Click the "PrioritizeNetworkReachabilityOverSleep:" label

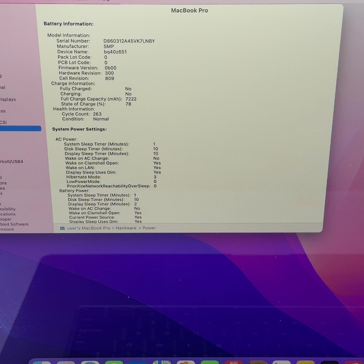(109, 186)
